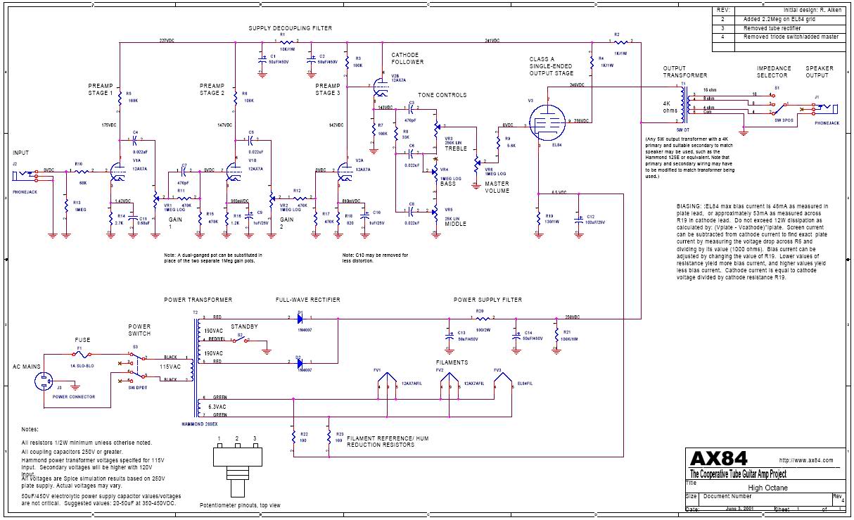
Task: Click the 'AC MAINS' label
Action: 26,366
